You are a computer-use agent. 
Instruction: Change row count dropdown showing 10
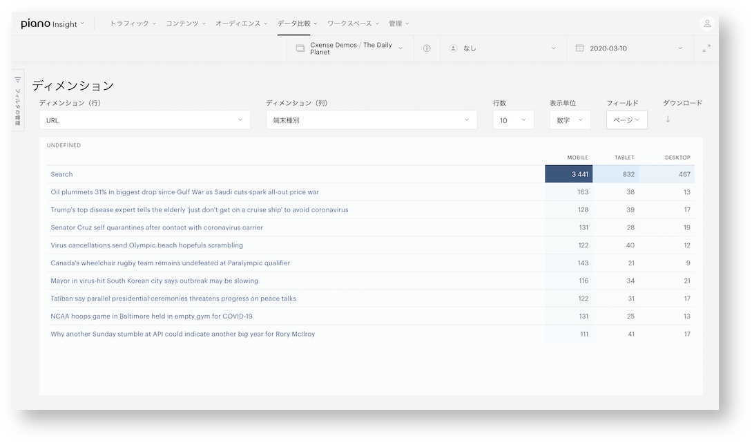[513, 120]
